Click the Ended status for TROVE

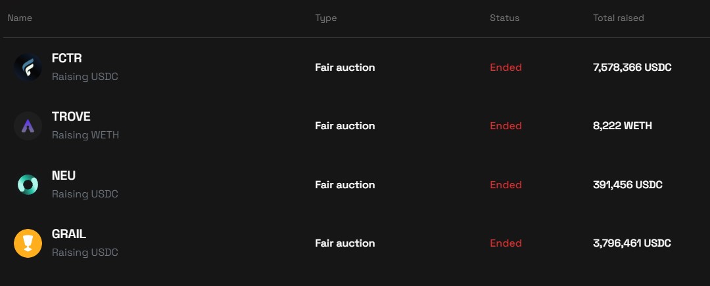coord(506,126)
